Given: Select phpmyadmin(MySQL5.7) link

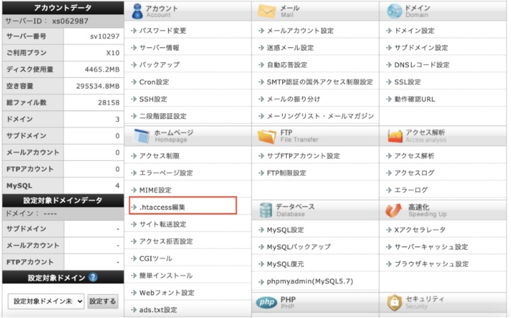Looking at the screenshot, I should pyautogui.click(x=310, y=281).
